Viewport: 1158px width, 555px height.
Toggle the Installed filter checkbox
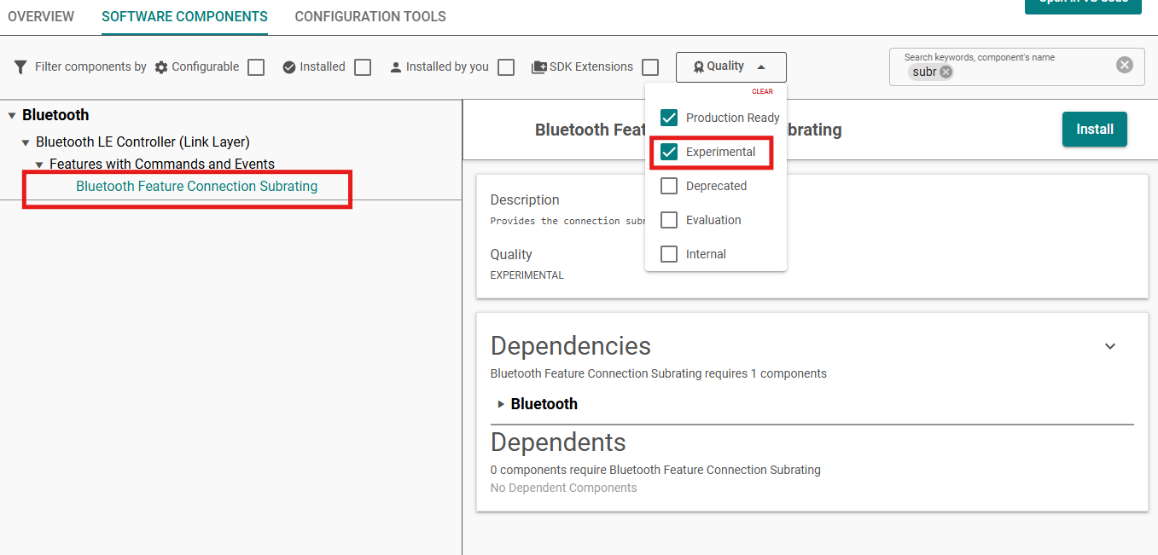pyautogui.click(x=363, y=67)
